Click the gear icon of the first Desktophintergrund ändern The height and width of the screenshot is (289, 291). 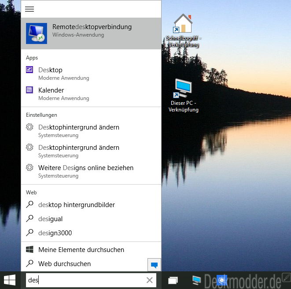(x=29, y=127)
